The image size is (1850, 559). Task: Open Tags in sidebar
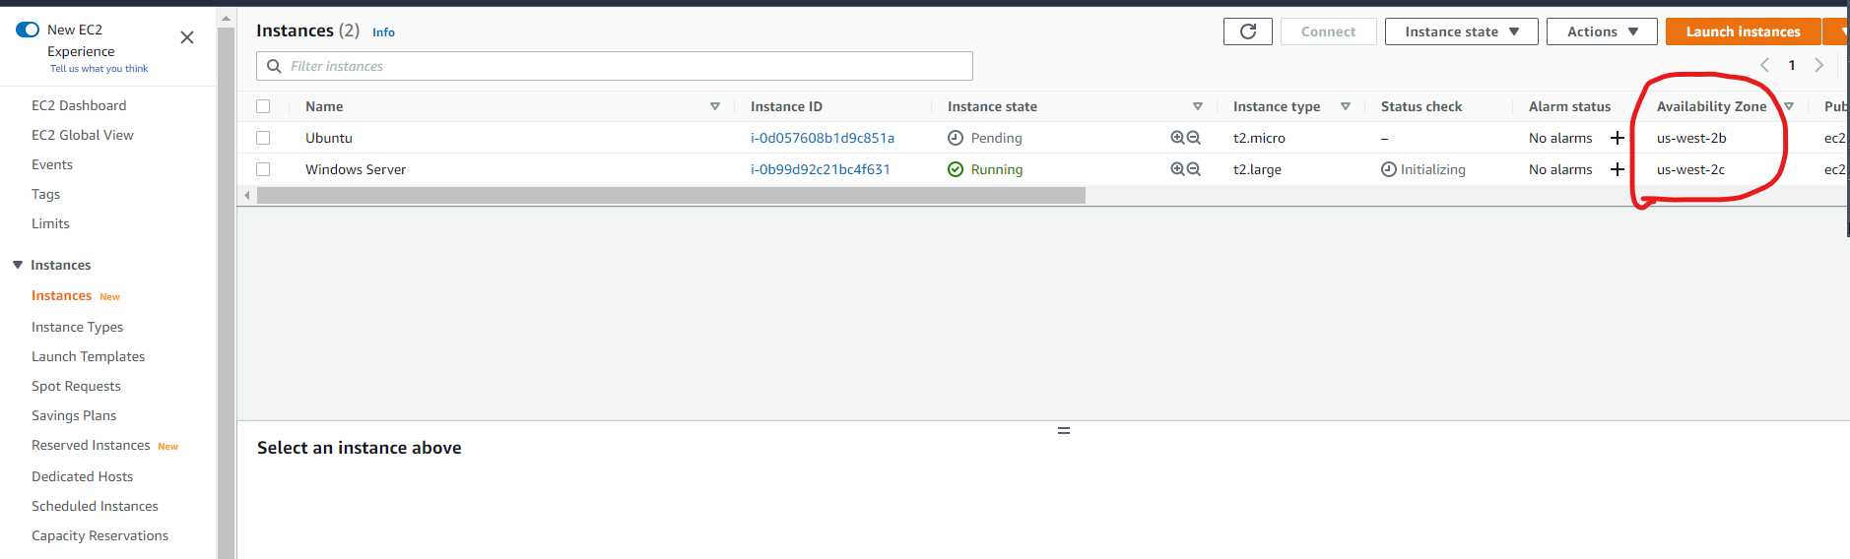(x=45, y=194)
